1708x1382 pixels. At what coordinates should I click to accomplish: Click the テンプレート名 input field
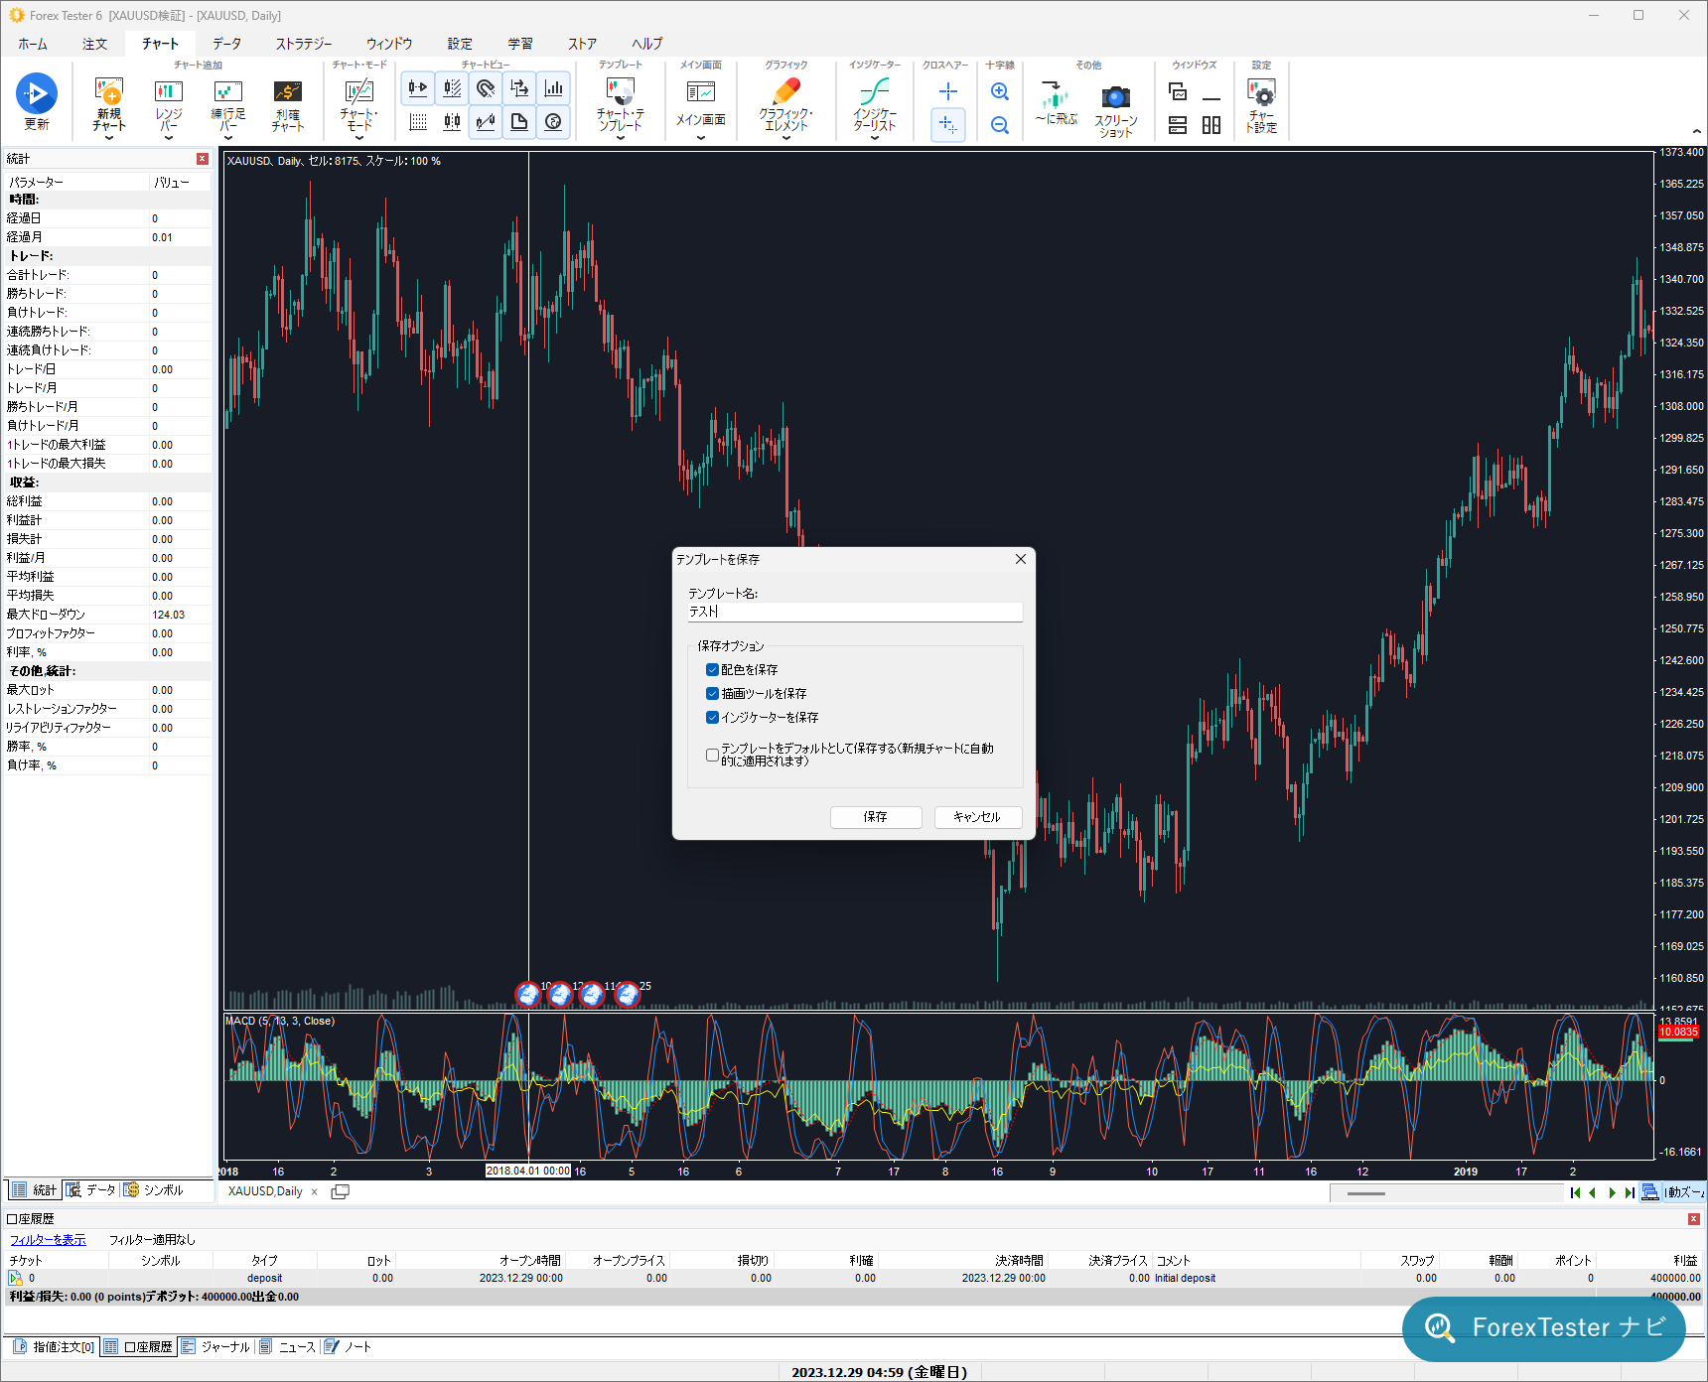point(854,612)
